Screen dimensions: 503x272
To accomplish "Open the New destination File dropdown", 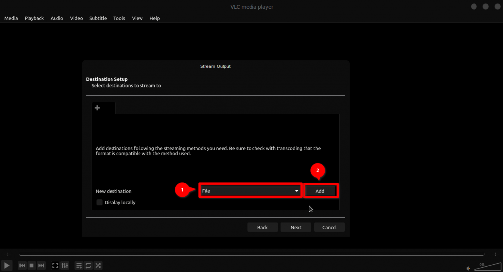I will 250,191.
